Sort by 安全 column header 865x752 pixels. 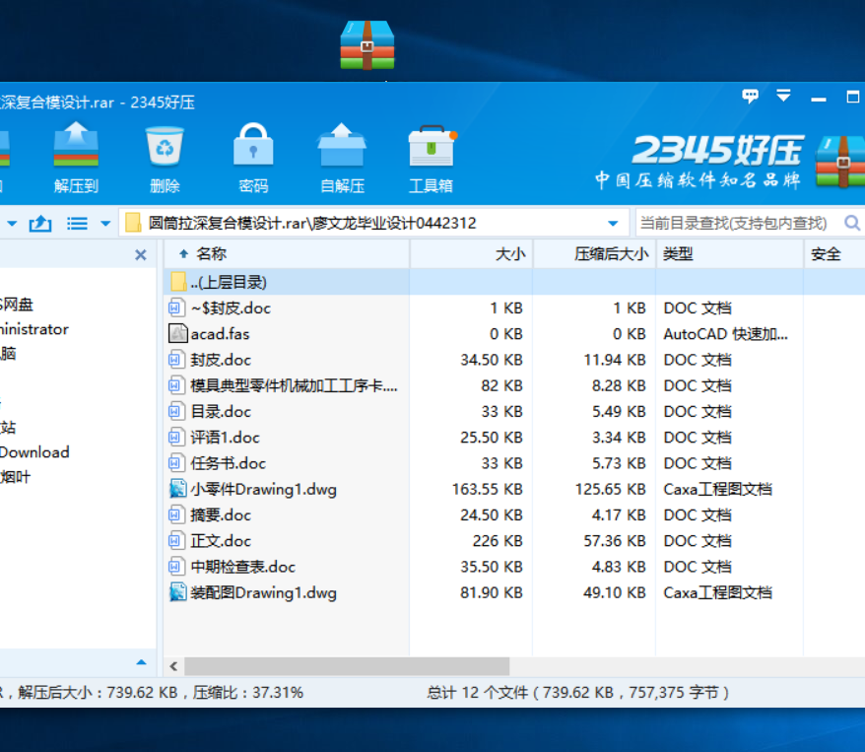tap(834, 254)
